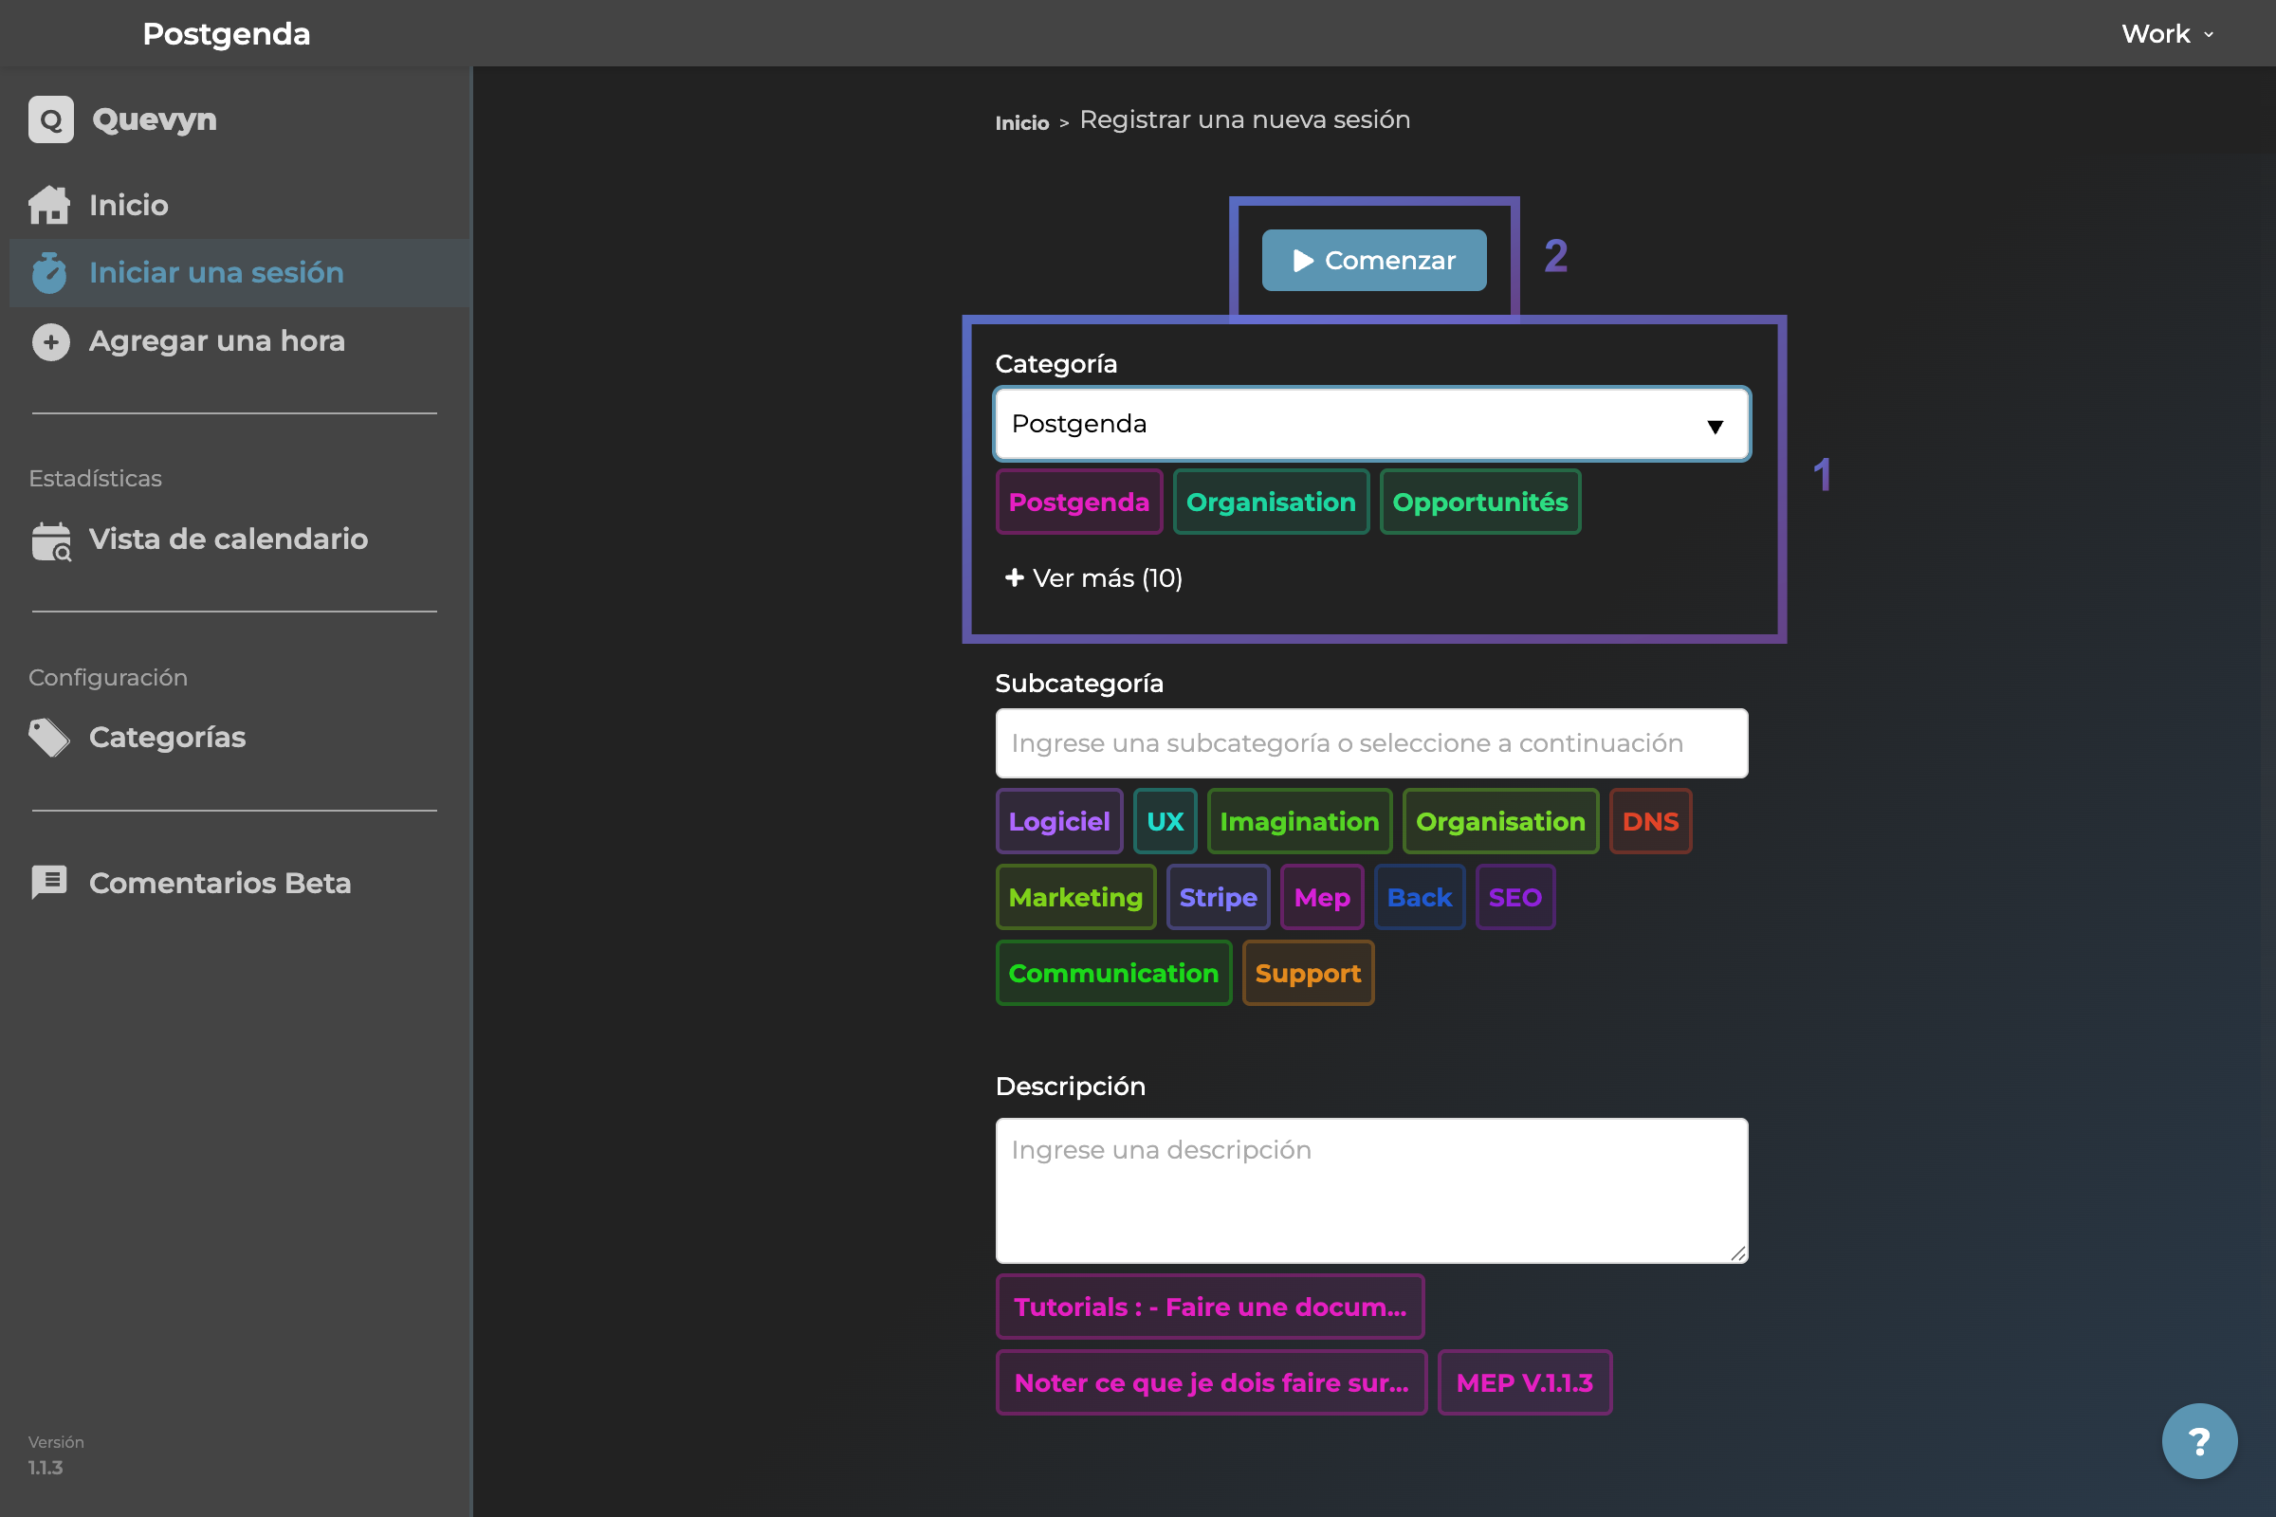Click the version number 1.1.3

coord(46,1468)
